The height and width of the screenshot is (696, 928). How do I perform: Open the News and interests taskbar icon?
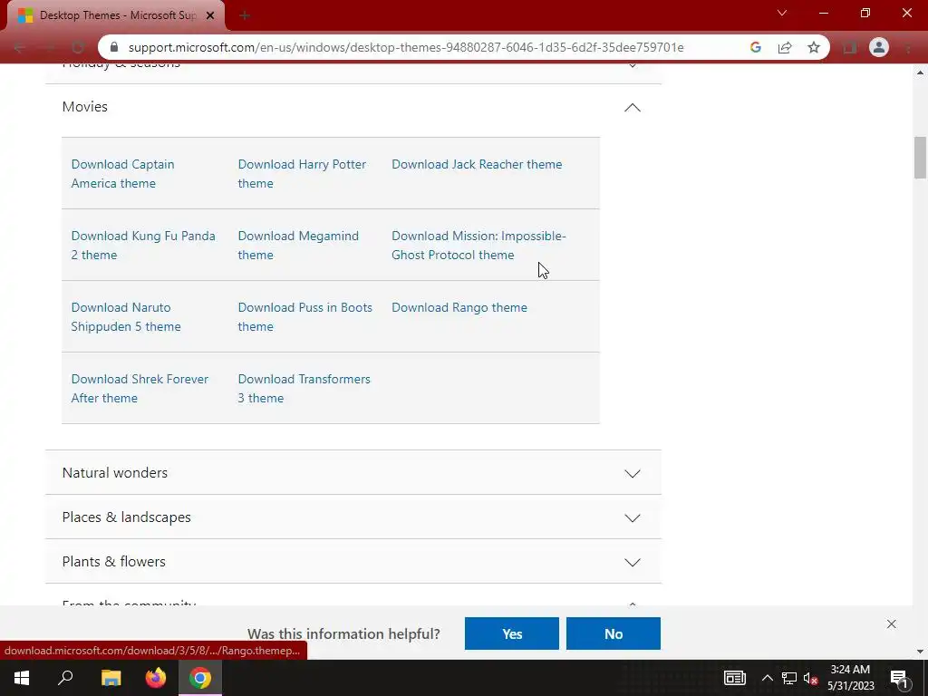[734, 678]
